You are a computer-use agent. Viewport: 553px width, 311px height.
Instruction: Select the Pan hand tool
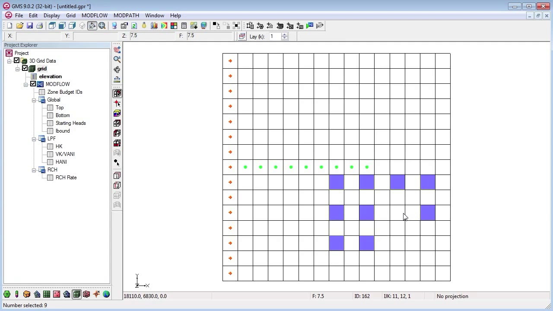(x=117, y=49)
